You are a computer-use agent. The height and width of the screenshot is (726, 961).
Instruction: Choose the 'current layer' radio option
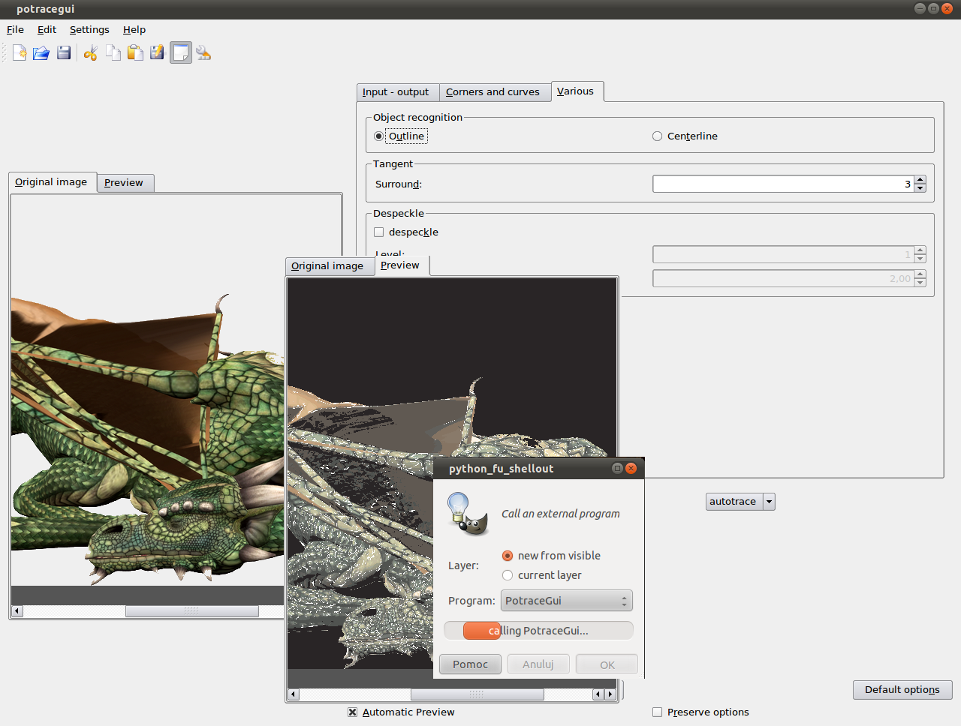(x=508, y=575)
